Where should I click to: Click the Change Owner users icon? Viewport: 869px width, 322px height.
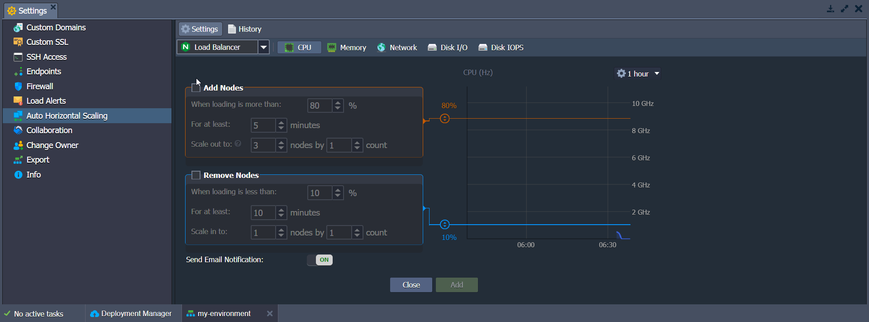coord(18,145)
